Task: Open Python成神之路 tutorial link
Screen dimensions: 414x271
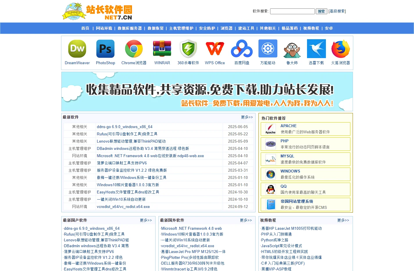Action: (275, 240)
